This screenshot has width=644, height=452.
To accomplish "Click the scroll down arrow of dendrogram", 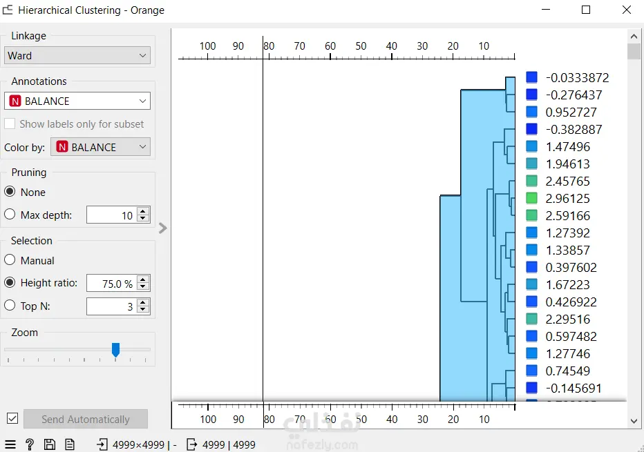I will [x=634, y=421].
